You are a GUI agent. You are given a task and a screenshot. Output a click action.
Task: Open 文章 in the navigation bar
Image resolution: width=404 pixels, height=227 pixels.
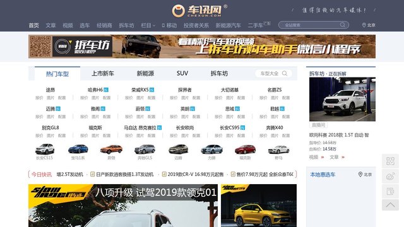pyautogui.click(x=50, y=25)
